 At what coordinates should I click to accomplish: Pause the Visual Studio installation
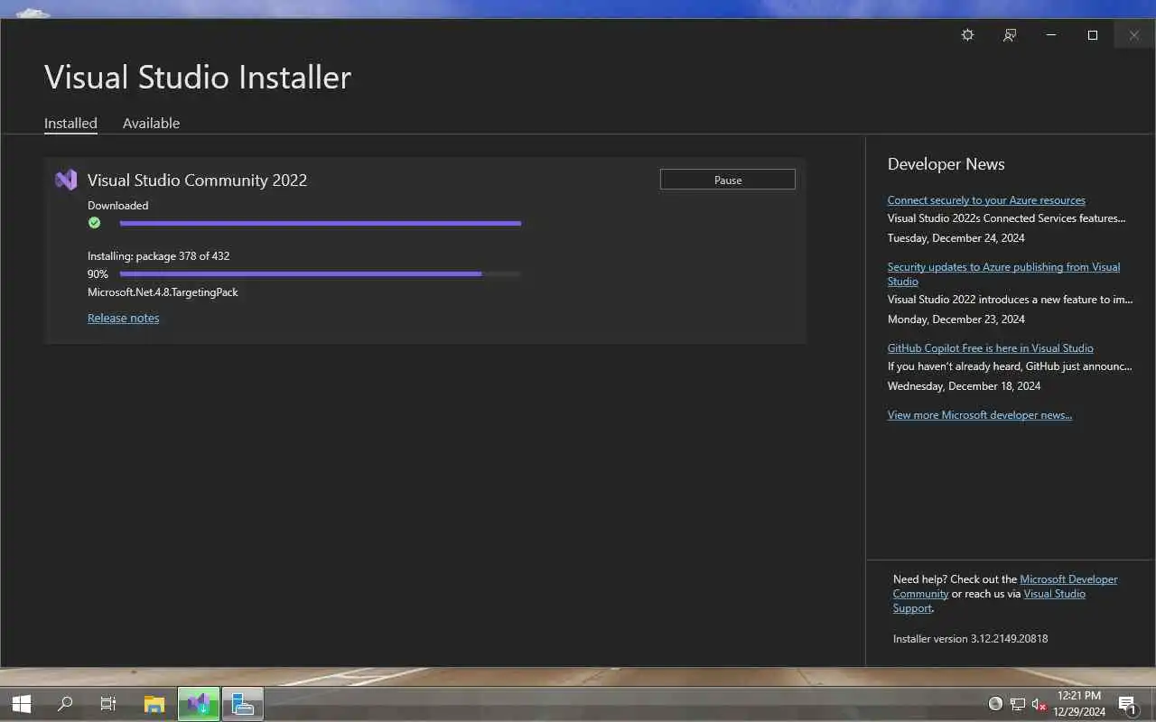pyautogui.click(x=728, y=180)
